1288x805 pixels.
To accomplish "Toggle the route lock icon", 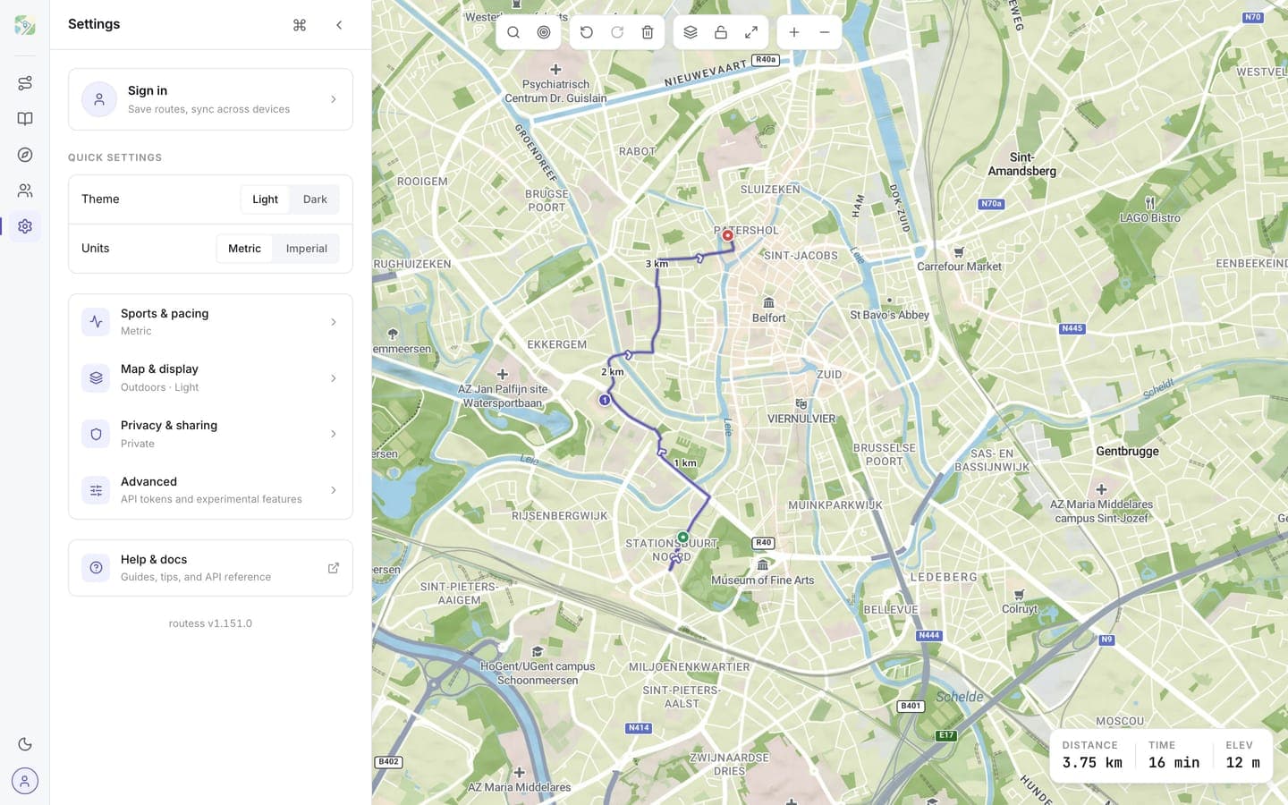I will pyautogui.click(x=721, y=32).
